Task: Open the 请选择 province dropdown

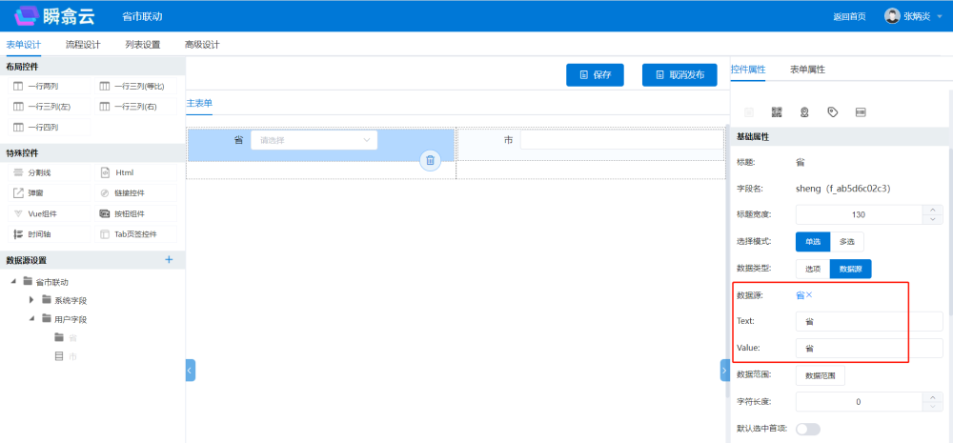Action: [314, 140]
